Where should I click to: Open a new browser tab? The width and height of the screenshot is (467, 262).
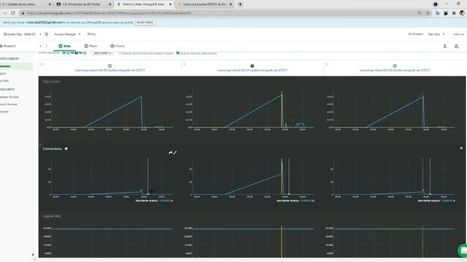[x=240, y=4]
